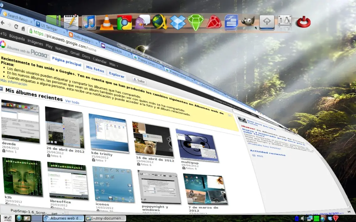
Task: Click the green bars tray icon
Action: tap(316, 219)
